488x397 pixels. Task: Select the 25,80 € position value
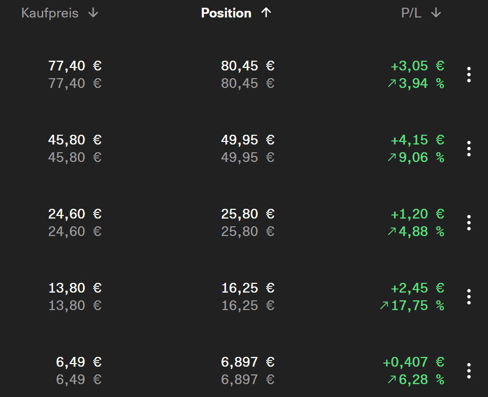[x=248, y=214]
